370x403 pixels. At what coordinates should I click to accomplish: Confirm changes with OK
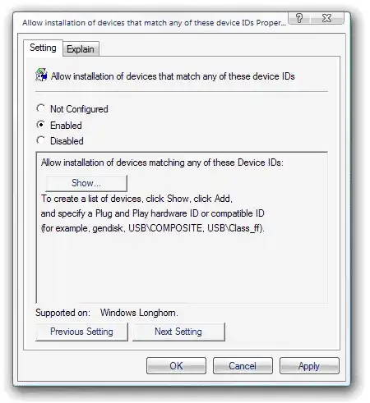coord(176,366)
